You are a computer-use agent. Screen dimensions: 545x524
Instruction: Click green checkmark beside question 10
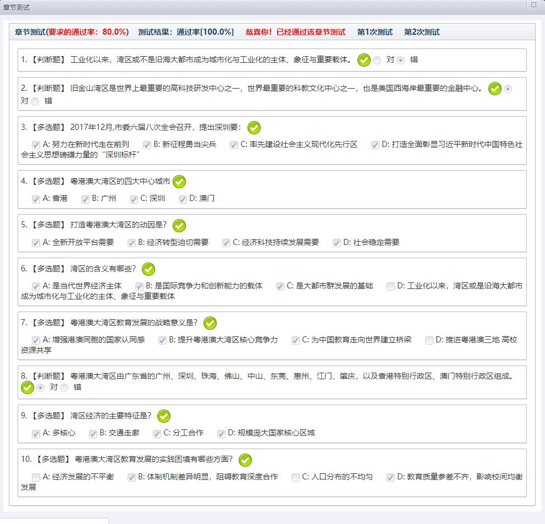tap(245, 460)
